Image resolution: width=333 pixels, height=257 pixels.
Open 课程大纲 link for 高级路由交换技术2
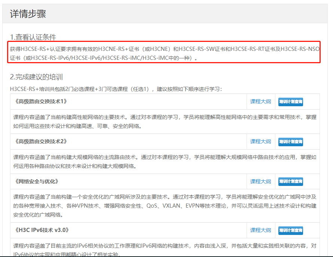point(260,141)
